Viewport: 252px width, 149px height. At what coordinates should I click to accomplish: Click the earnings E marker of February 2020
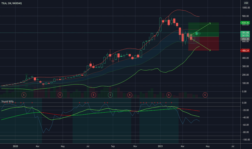point(24,95)
